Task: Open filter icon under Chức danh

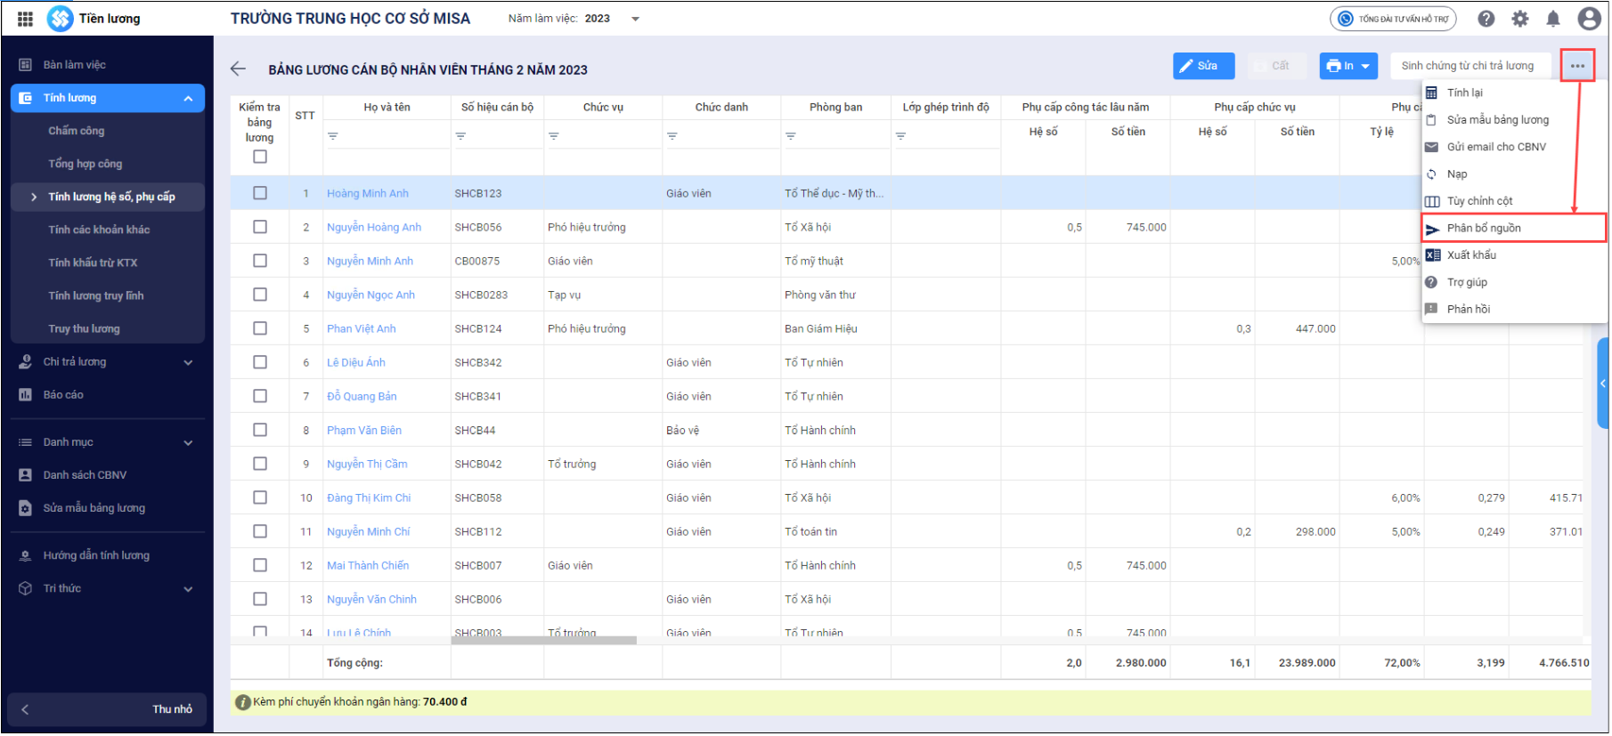Action: pos(672,136)
